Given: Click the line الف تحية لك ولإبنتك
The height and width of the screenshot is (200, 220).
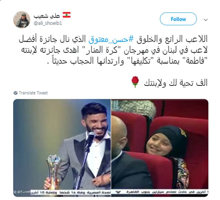Looking at the screenshot, I should (176, 83).
